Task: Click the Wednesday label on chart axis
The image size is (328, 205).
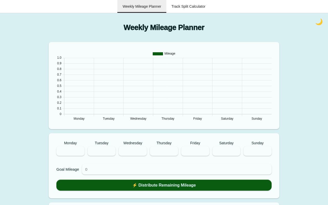Action: (x=138, y=119)
